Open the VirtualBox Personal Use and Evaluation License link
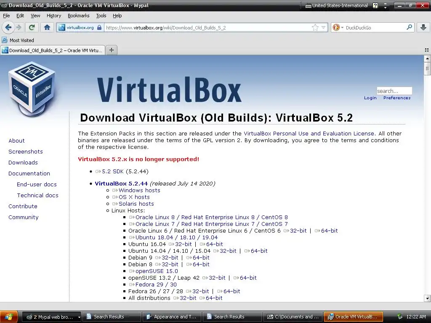 (309, 133)
